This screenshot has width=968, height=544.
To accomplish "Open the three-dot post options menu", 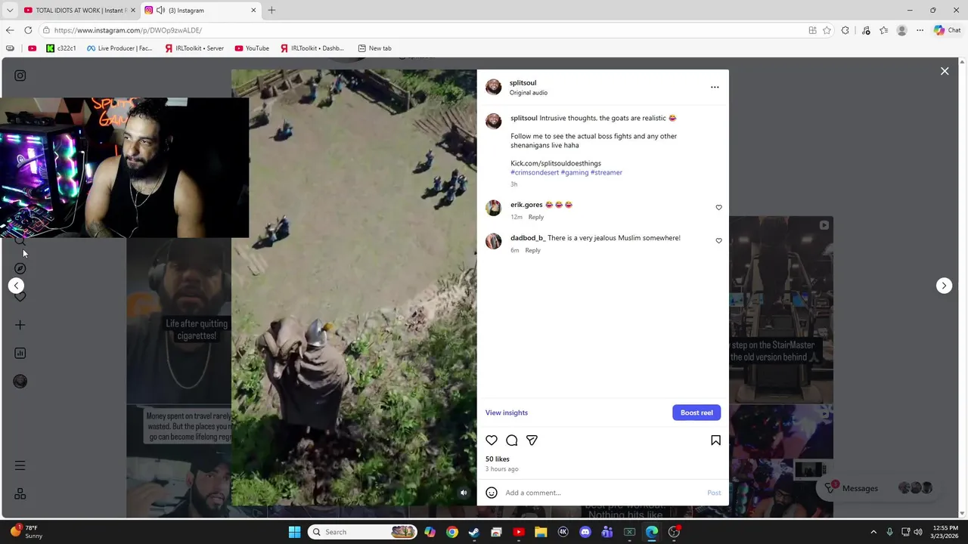I will 715,88.
